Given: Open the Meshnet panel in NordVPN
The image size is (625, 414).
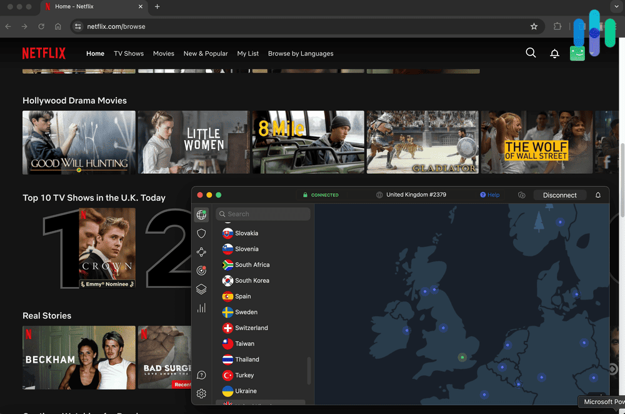Looking at the screenshot, I should [201, 252].
